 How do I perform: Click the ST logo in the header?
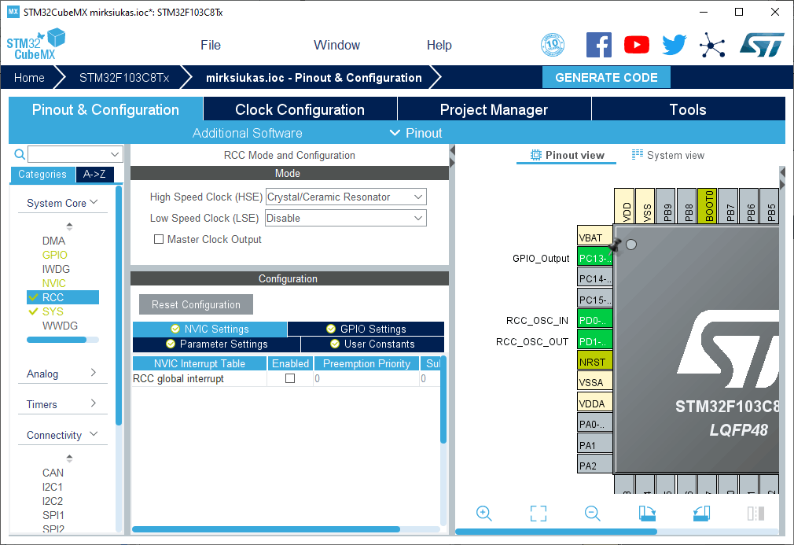(762, 45)
